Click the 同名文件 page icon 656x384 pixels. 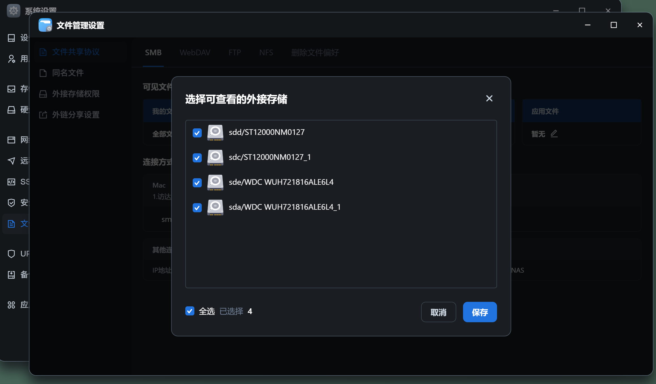[43, 73]
